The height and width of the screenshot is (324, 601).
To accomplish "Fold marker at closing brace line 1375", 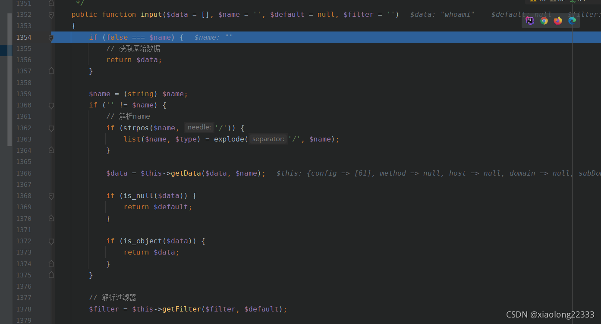I will coord(51,275).
